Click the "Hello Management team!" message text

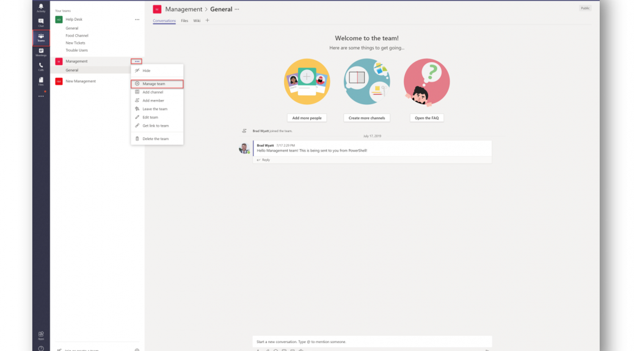[312, 151]
